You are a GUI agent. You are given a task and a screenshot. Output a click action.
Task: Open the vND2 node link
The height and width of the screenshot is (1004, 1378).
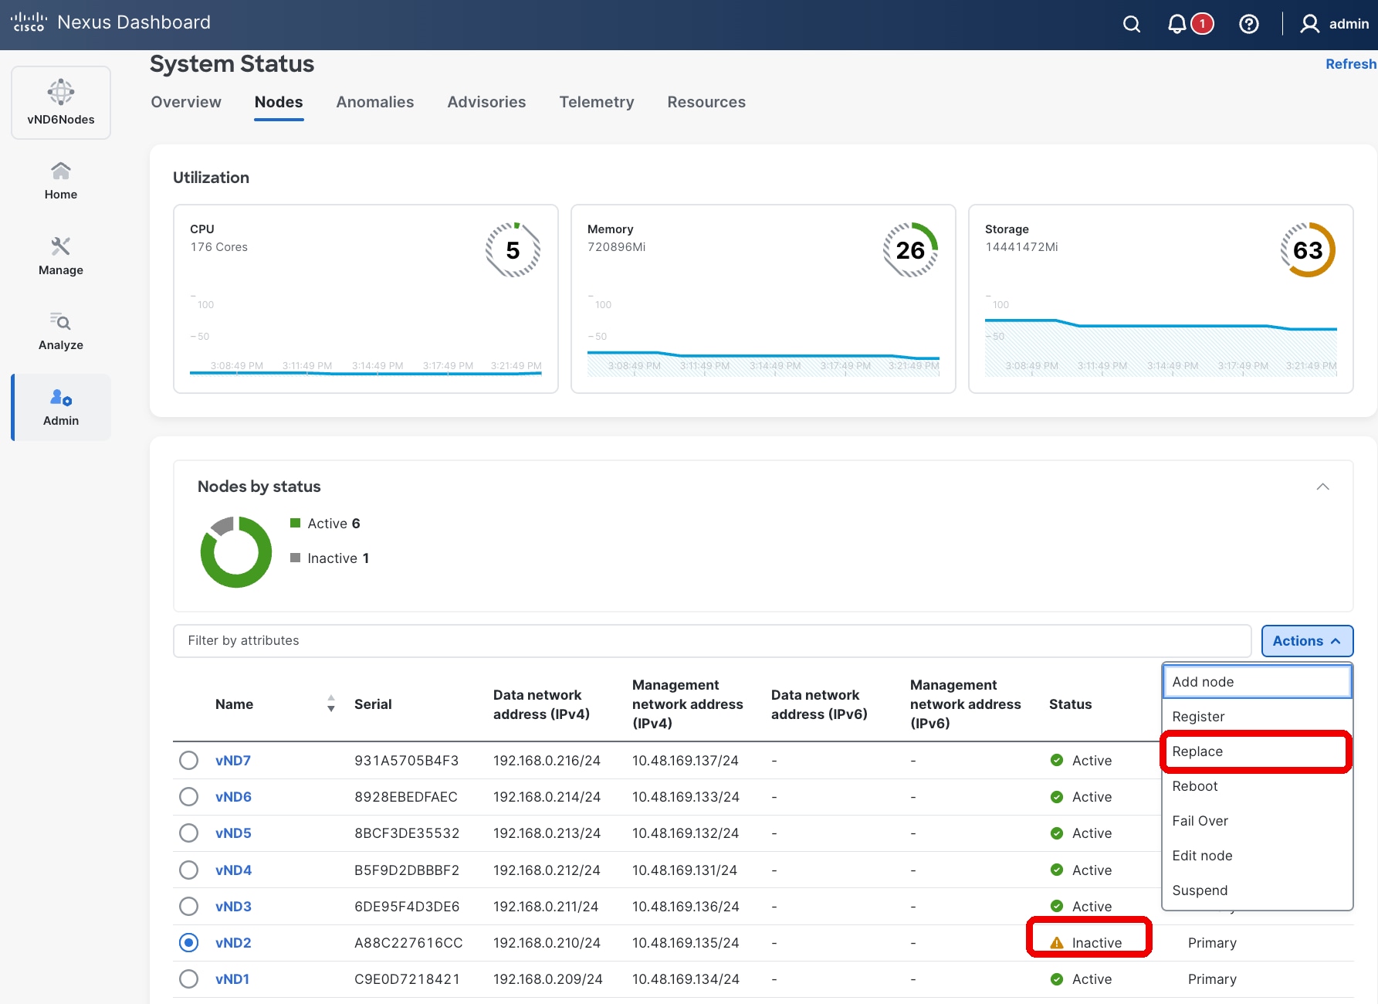[x=233, y=943]
